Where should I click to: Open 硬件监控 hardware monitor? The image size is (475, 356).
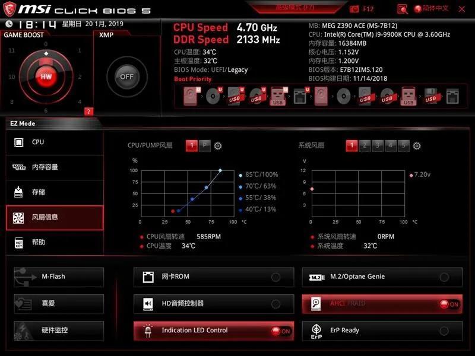[59, 330]
